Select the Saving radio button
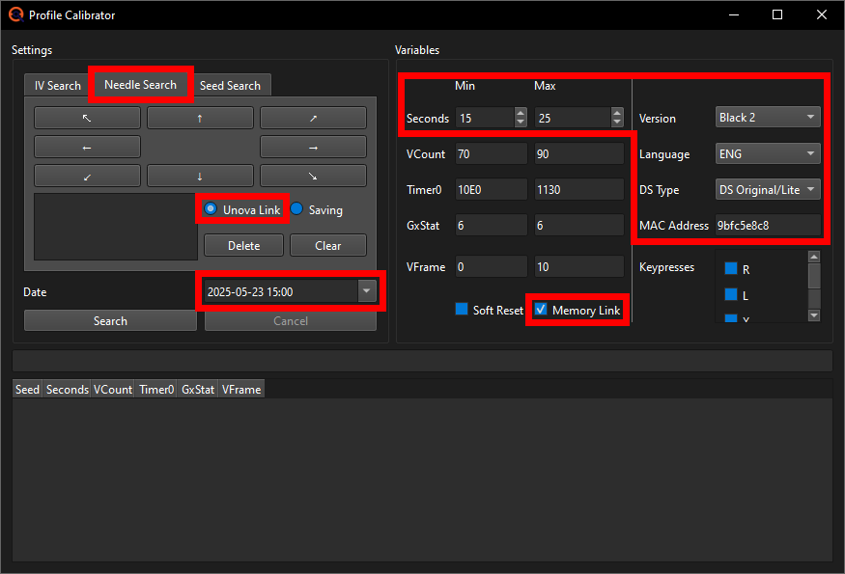 point(296,209)
